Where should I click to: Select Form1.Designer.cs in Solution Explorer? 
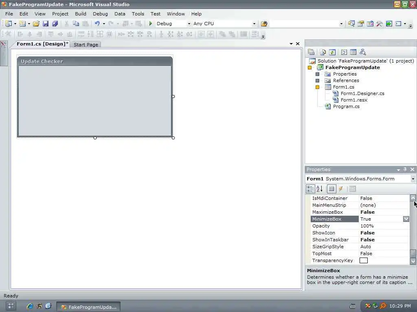click(x=362, y=93)
